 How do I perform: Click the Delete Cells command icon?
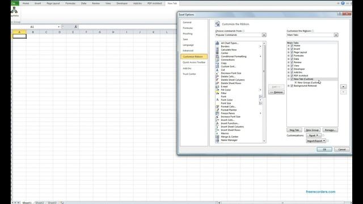pos(217,76)
